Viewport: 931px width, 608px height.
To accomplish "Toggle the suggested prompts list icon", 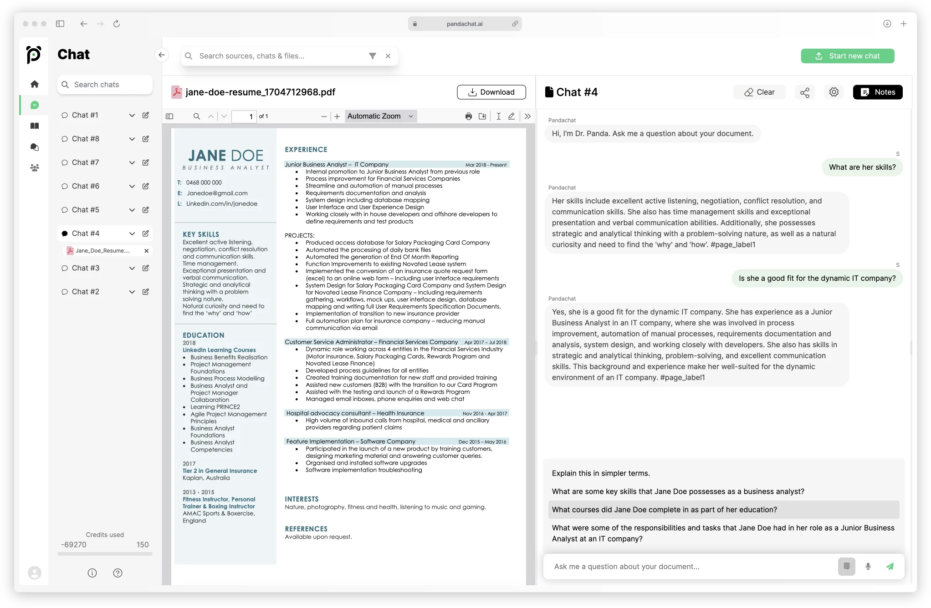I will coord(847,567).
